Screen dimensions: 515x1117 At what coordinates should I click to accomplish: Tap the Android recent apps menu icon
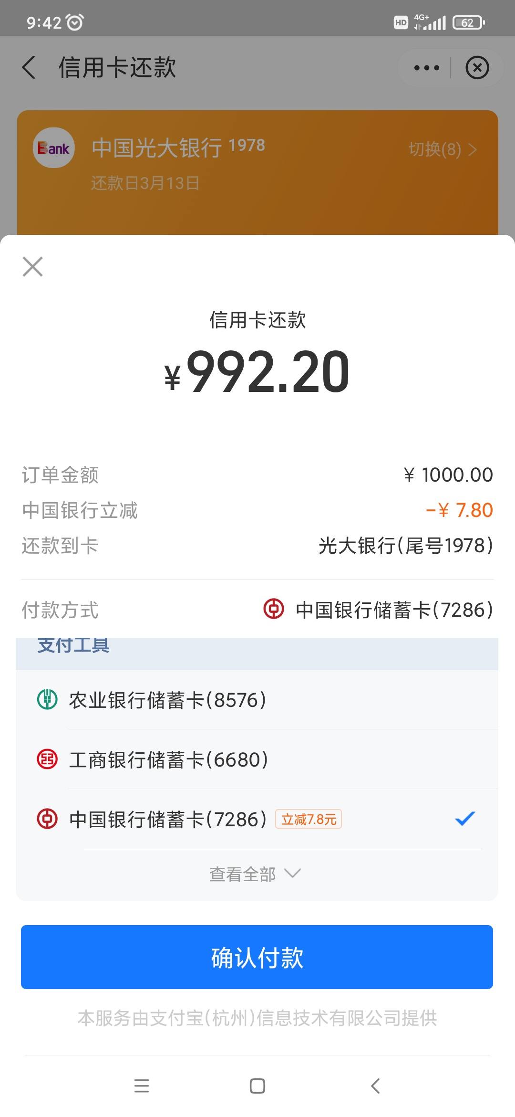pyautogui.click(x=142, y=1086)
